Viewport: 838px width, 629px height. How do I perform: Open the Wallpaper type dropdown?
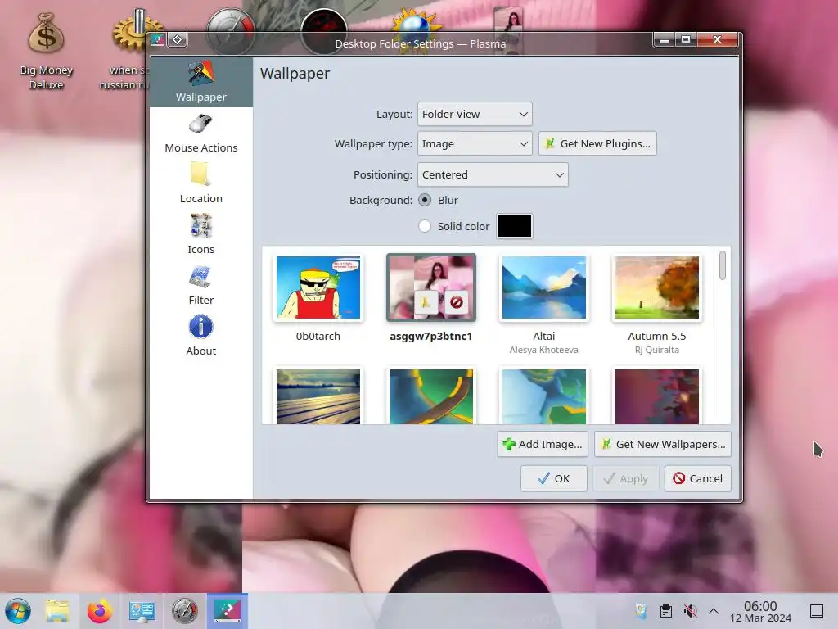(475, 143)
